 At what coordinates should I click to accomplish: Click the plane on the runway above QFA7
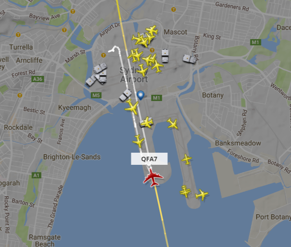(138, 141)
